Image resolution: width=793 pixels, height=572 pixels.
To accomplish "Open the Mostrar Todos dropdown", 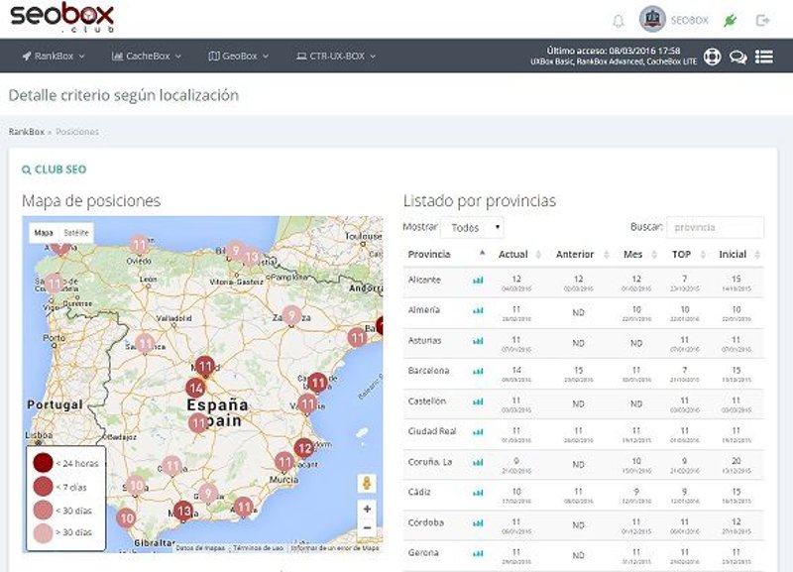I will pos(472,228).
